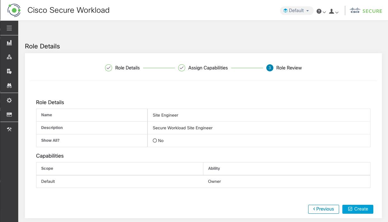Open the workloads inventory icon in sidebar
Image resolution: width=388 pixels, height=222 pixels.
pos(9,57)
